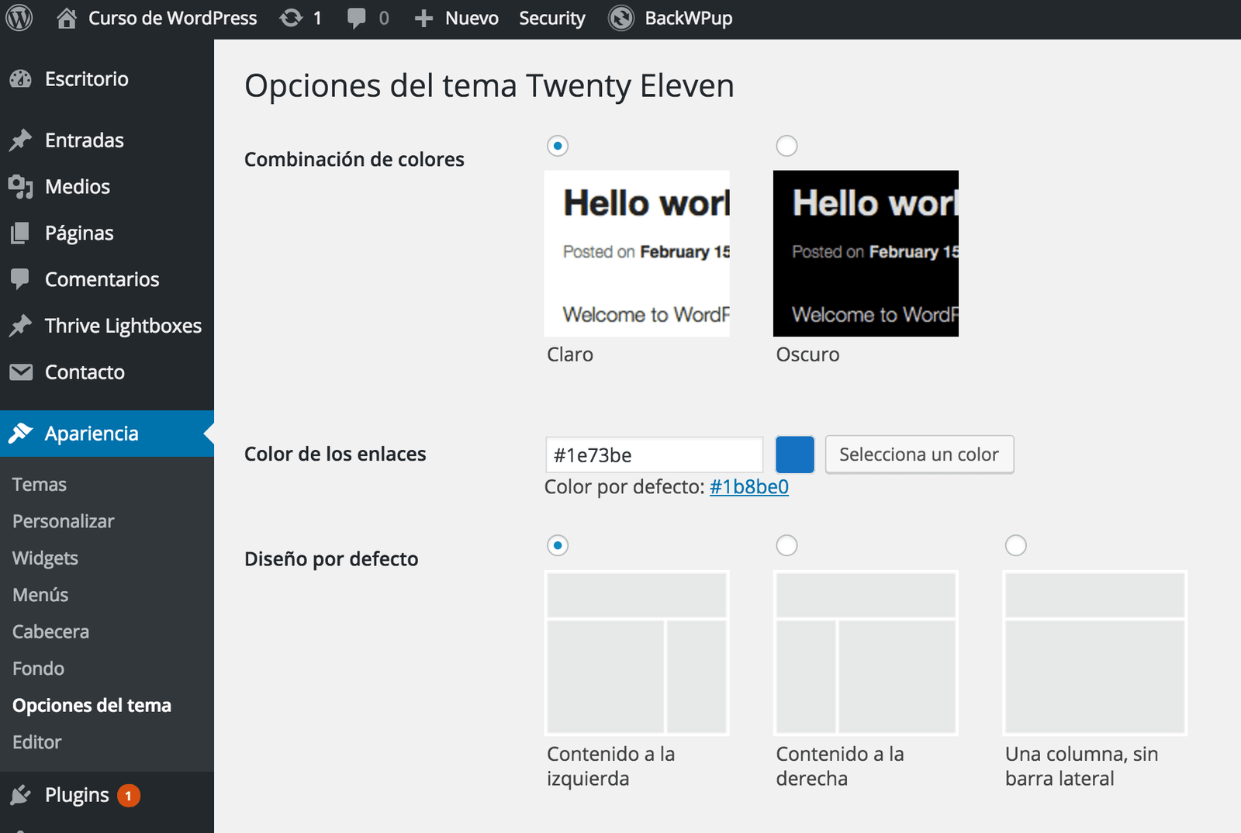Click the Páginas pages icon
Viewport: 1241px width, 833px height.
[21, 233]
